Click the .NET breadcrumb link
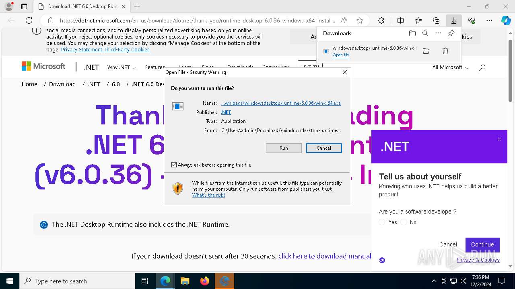515x289 pixels. 94,84
